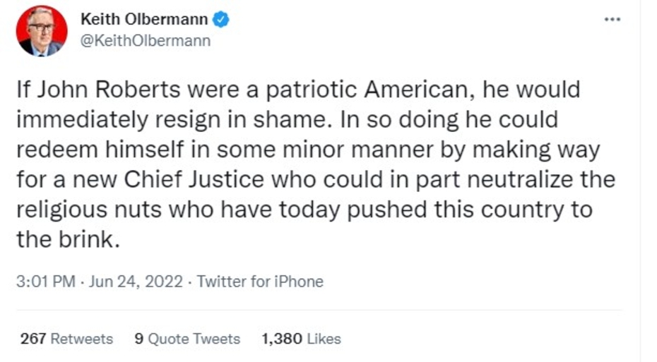Screen dimensions: 657x362
Task: Show the 1,380 Likes list
Action: (301, 339)
